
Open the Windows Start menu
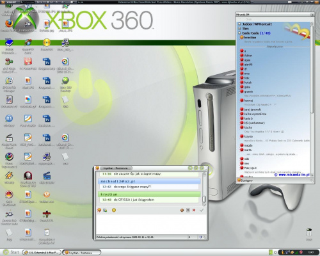coord(11,252)
